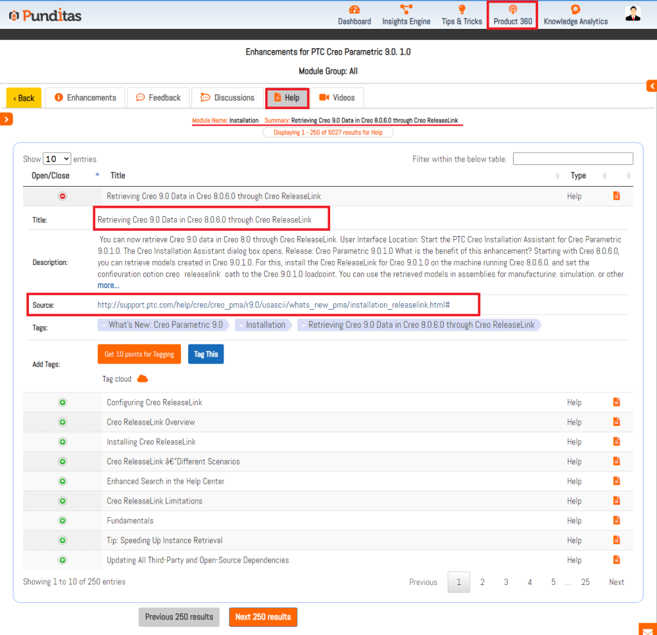The image size is (657, 635).
Task: Expand the left side panel arrow
Action: point(6,119)
